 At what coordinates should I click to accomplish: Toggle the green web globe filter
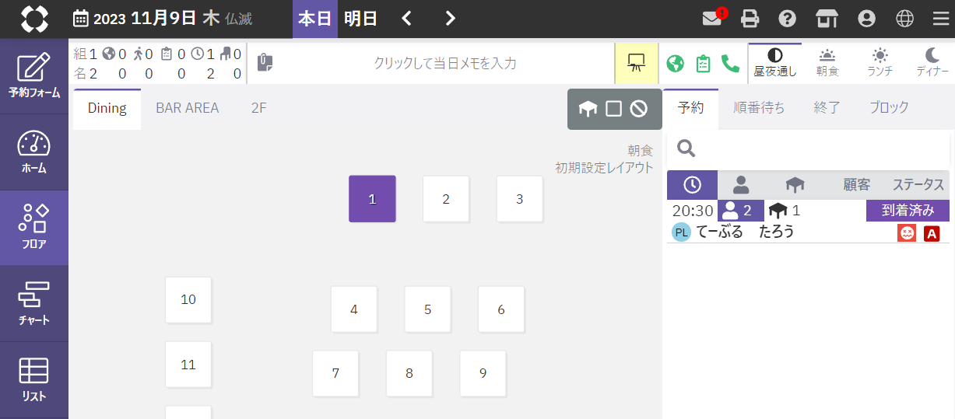[676, 64]
